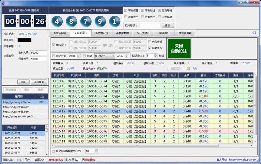The height and width of the screenshot is (164, 261).
Task: Click the last lottery ball showing 1
Action: (x=114, y=22)
